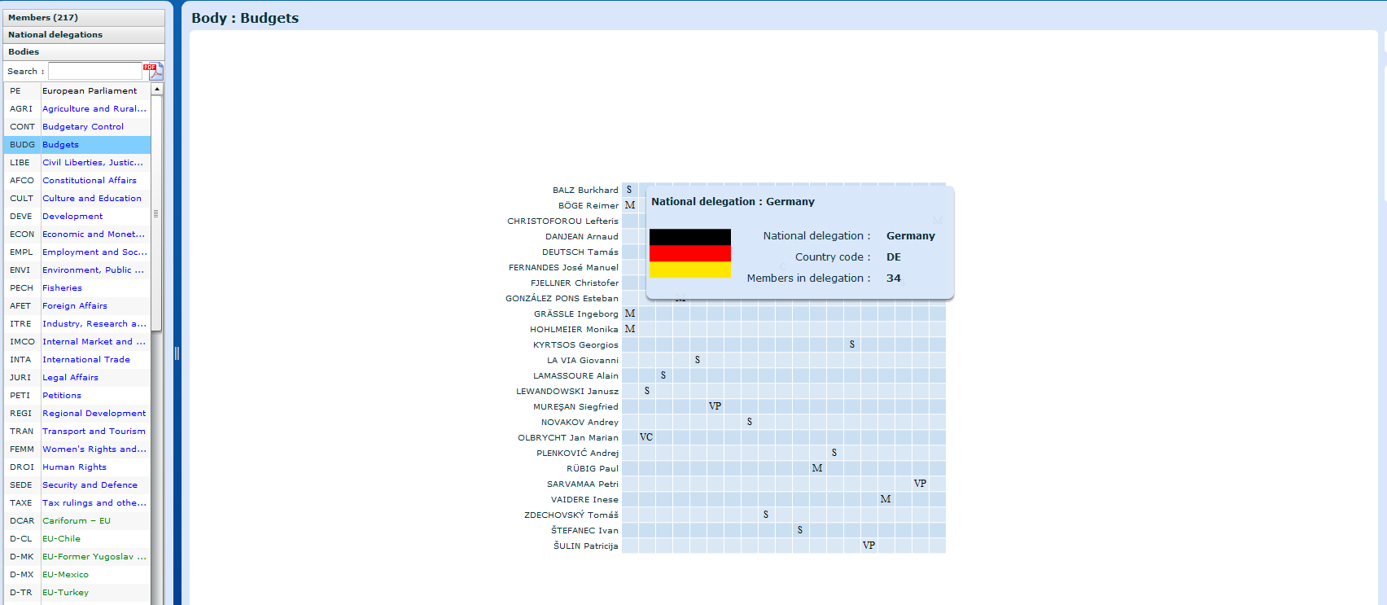The image size is (1387, 605).
Task: Open EU-Former Yugoslav delegation
Action: [77, 556]
